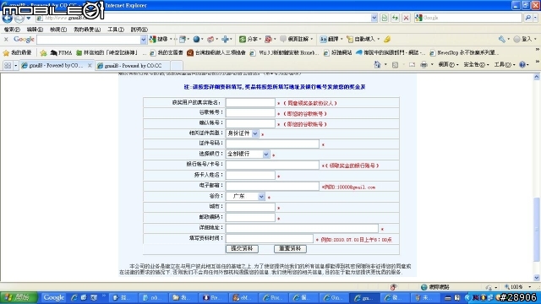
Task: Click the Google toolbar globe icon
Action: 196,40
